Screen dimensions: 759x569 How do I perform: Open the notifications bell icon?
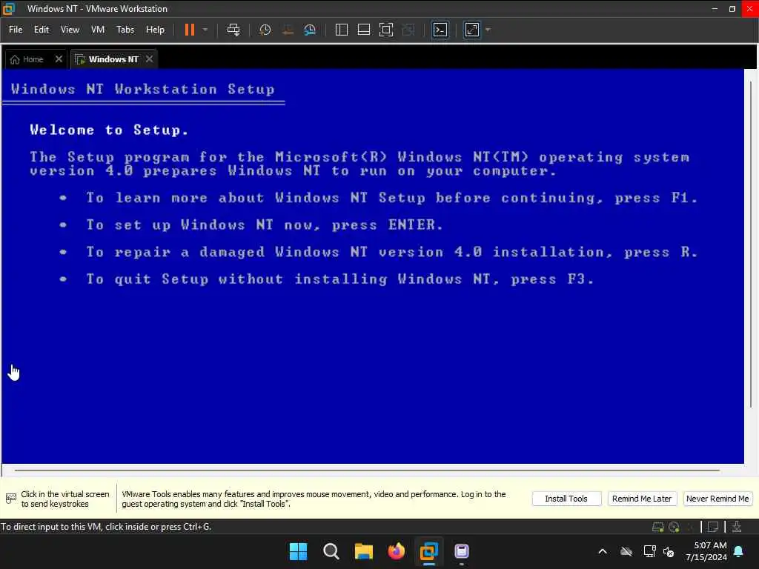(x=739, y=551)
